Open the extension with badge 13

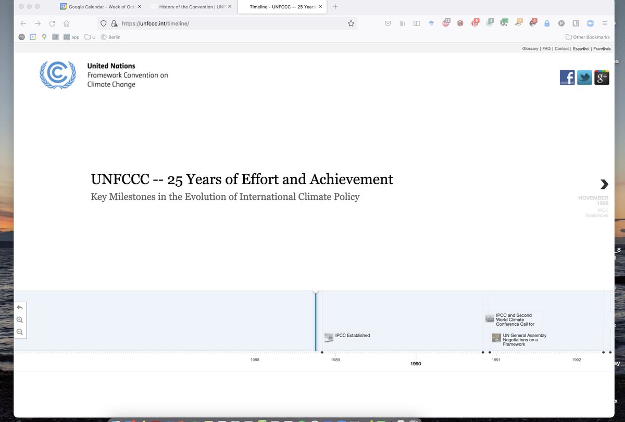coord(446,23)
